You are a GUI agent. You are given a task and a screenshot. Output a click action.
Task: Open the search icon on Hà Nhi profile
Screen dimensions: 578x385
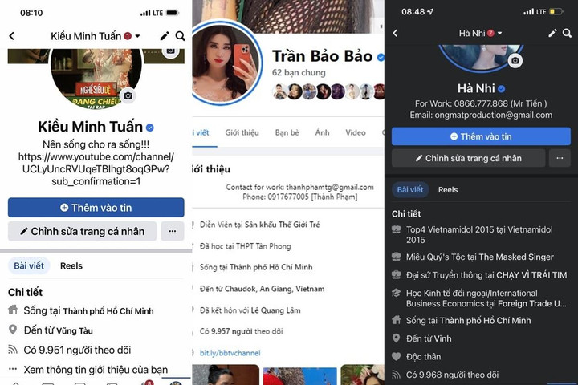coord(567,33)
